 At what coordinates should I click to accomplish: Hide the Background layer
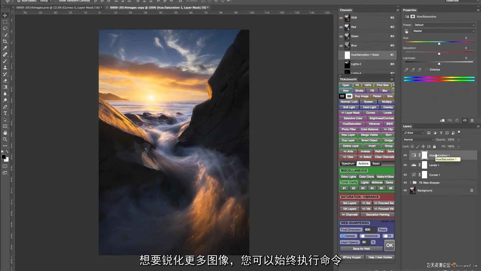[x=405, y=190]
